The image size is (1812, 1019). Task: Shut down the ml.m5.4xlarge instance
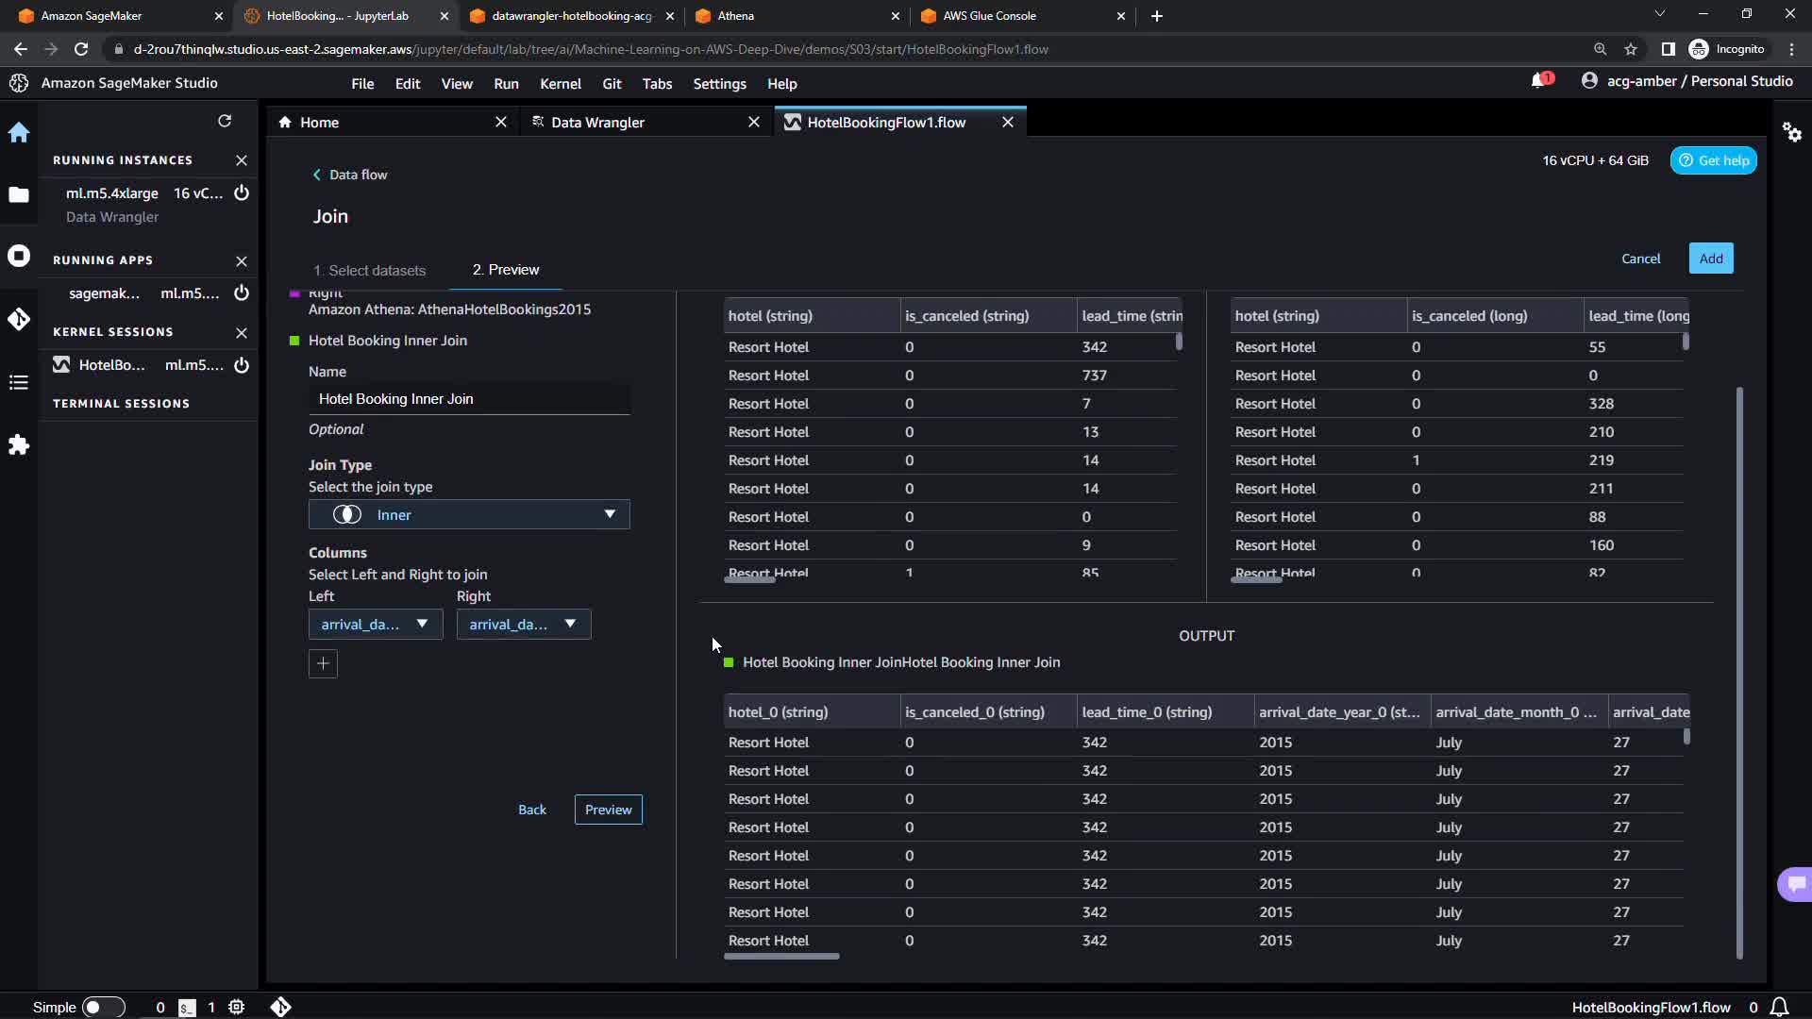click(242, 193)
